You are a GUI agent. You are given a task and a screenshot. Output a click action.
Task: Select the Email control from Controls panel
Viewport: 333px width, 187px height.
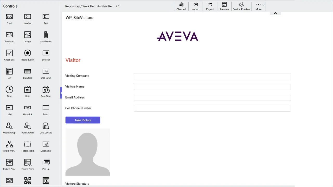pos(9,19)
